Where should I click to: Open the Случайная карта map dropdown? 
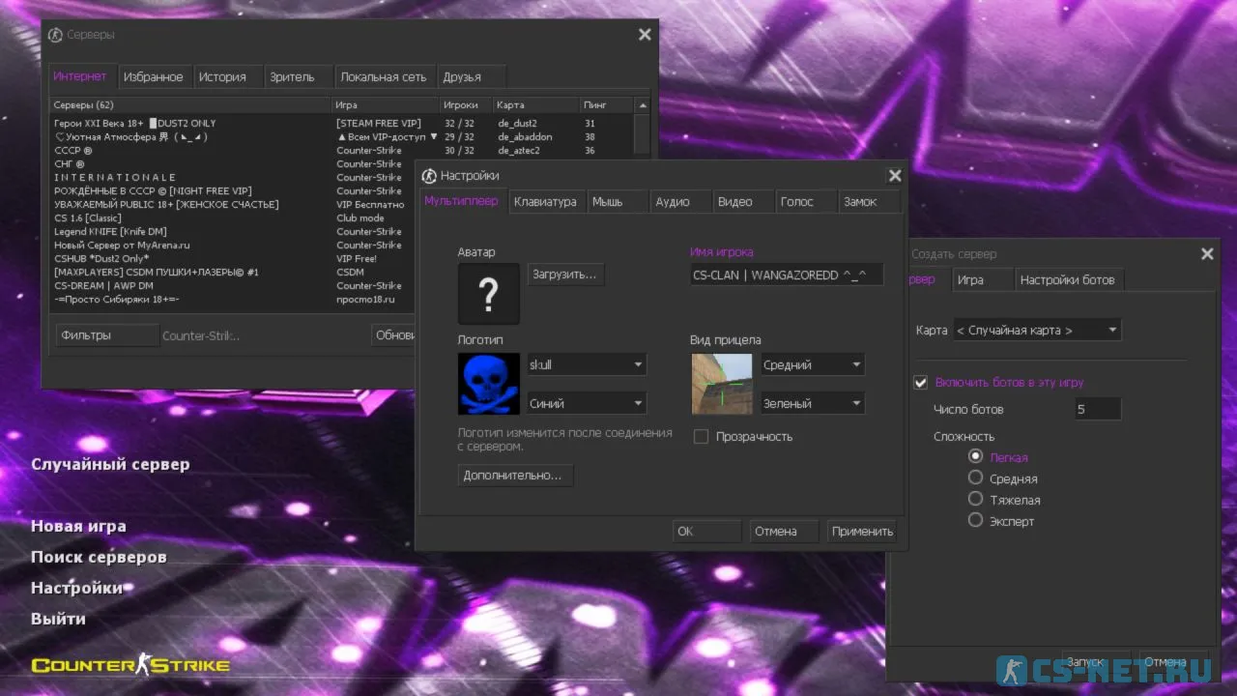point(1036,331)
